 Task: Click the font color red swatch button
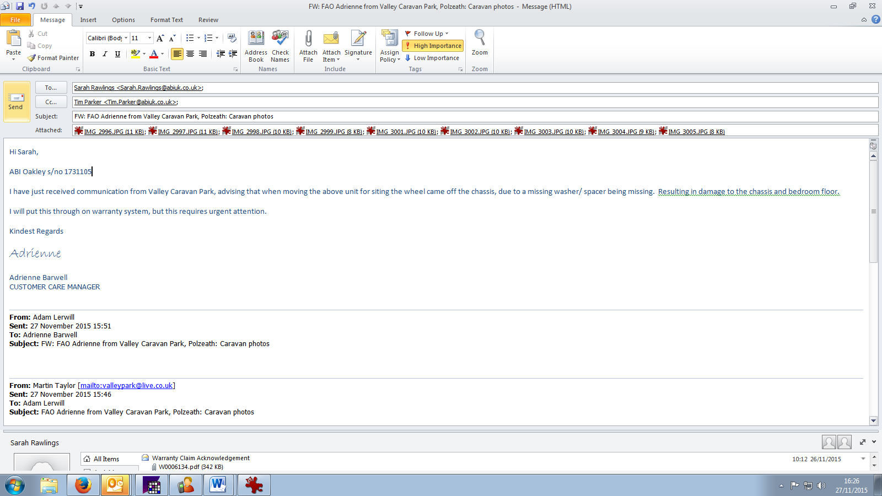click(154, 54)
